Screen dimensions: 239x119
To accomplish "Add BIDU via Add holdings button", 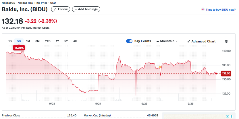I will [x=86, y=9].
